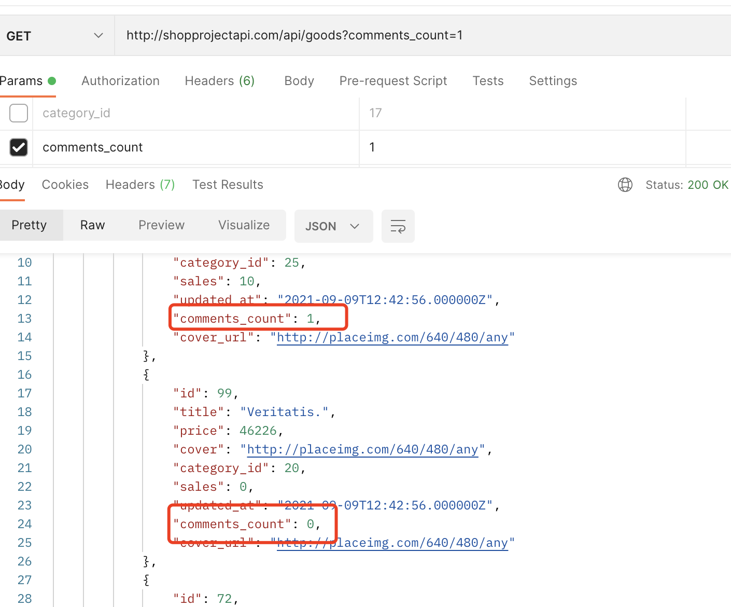Click "sales": 0 on line 22

pos(213,487)
